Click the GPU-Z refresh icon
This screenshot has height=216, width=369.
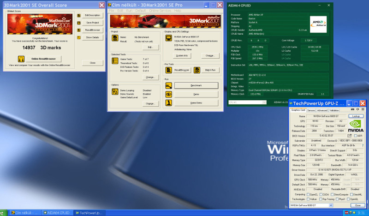tap(358, 109)
